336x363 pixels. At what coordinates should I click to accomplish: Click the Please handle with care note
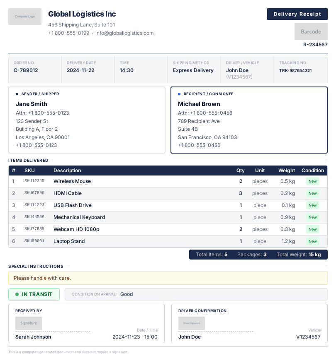(x=42, y=278)
